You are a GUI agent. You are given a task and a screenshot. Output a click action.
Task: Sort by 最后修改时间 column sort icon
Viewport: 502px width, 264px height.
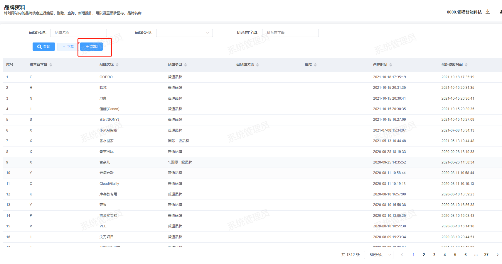(466, 65)
